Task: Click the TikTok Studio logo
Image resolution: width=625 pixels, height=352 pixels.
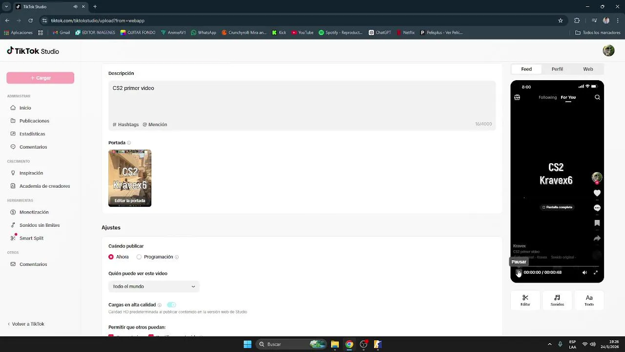Action: point(33,51)
